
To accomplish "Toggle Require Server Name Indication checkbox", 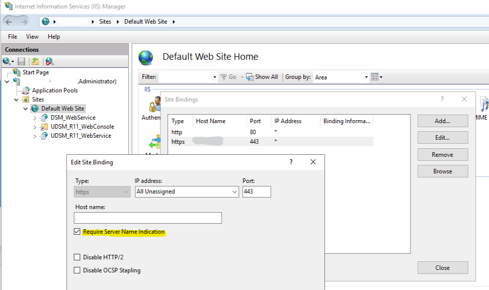I will tap(77, 231).
